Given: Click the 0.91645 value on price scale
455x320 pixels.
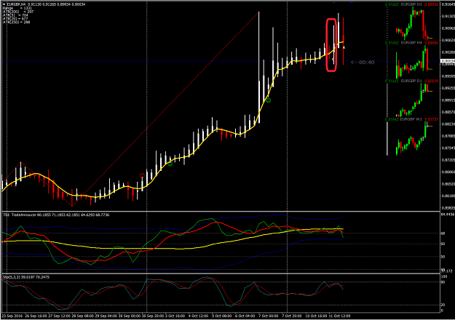Looking at the screenshot, I should tap(448, 4).
